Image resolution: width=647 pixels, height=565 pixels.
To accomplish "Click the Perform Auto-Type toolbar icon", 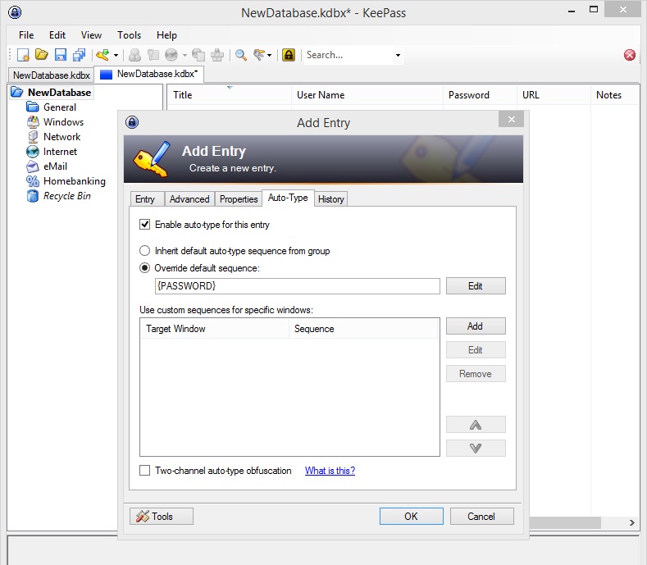I will 217,55.
